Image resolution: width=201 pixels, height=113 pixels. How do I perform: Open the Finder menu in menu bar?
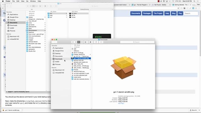8,1
